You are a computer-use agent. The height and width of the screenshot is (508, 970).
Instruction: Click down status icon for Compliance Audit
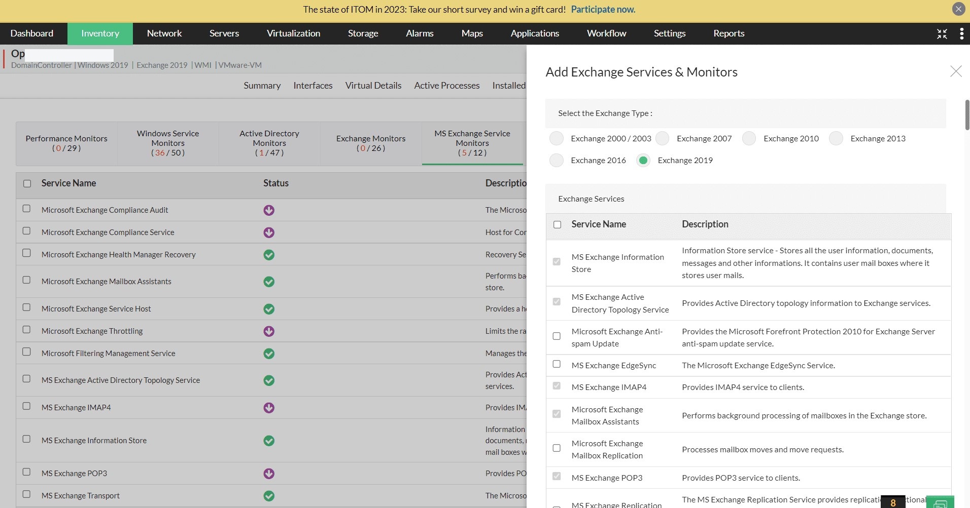pos(269,210)
